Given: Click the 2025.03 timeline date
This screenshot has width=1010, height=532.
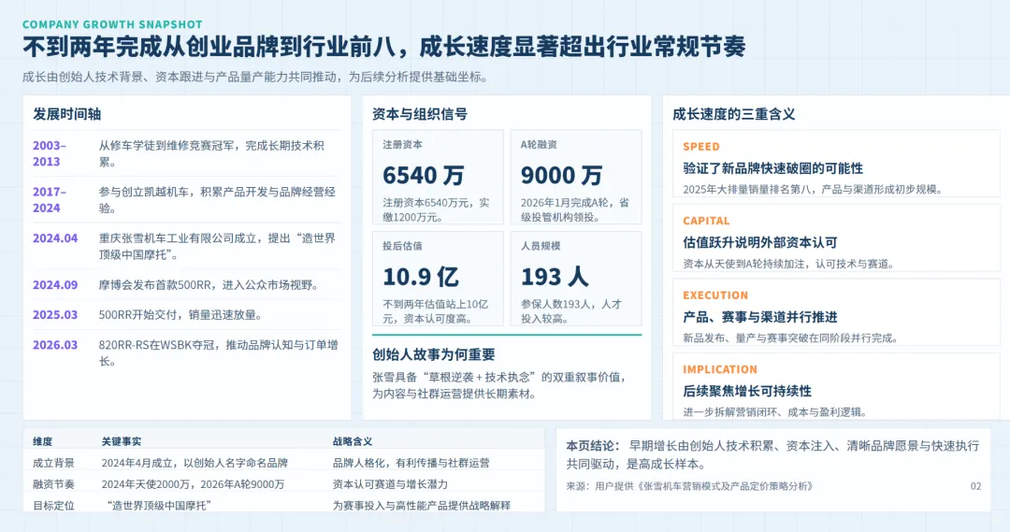Looking at the screenshot, I should (x=55, y=315).
